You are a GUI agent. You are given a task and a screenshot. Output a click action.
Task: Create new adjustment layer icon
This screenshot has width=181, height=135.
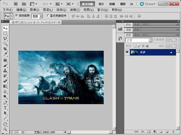[155, 132]
